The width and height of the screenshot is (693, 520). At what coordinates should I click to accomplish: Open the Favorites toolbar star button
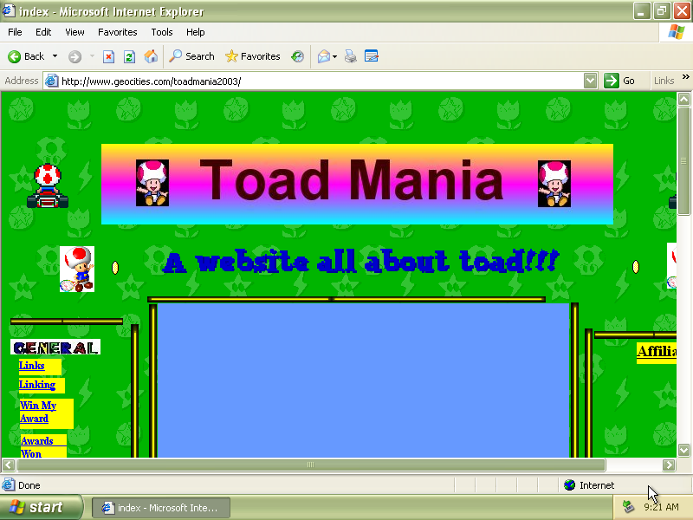click(253, 56)
